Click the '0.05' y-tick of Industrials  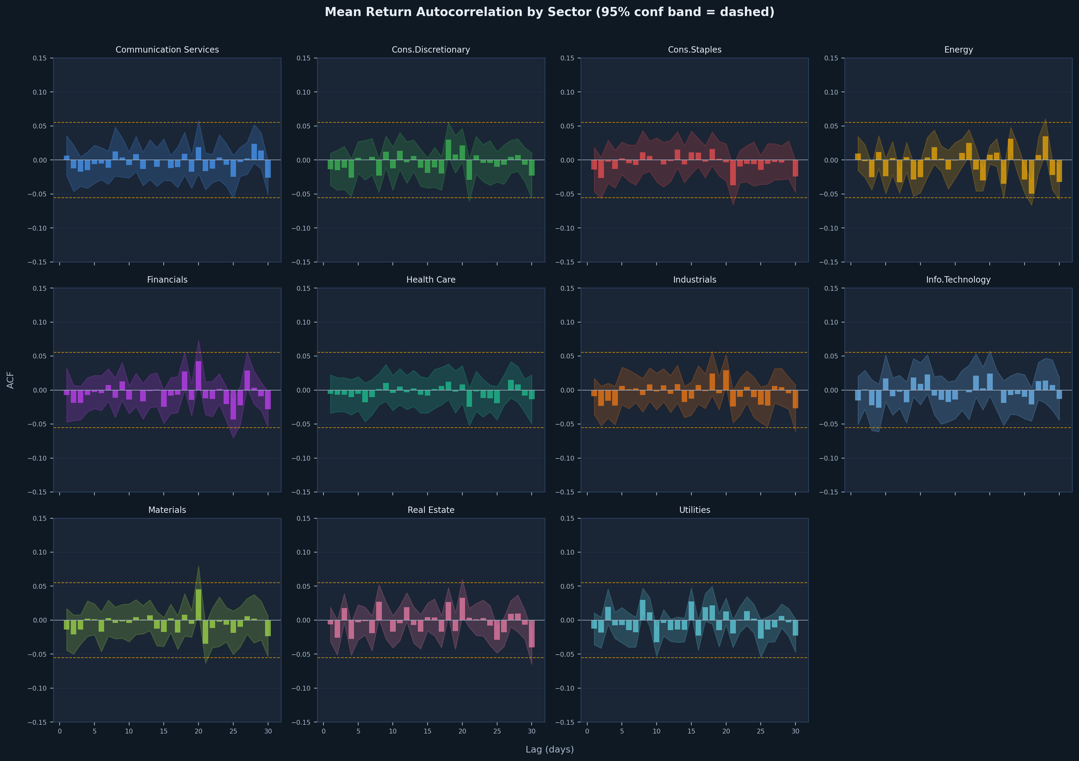click(x=567, y=356)
